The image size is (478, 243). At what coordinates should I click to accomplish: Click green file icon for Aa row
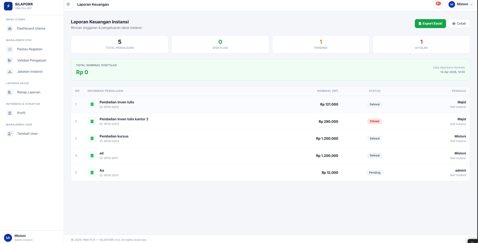tap(92, 173)
